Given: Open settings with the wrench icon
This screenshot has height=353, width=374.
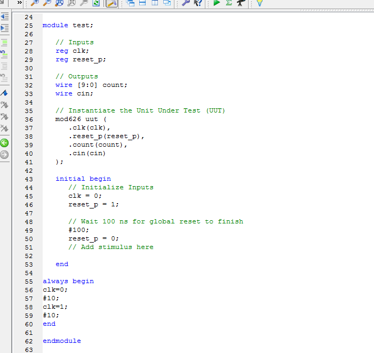Looking at the screenshot, I should [x=186, y=3].
